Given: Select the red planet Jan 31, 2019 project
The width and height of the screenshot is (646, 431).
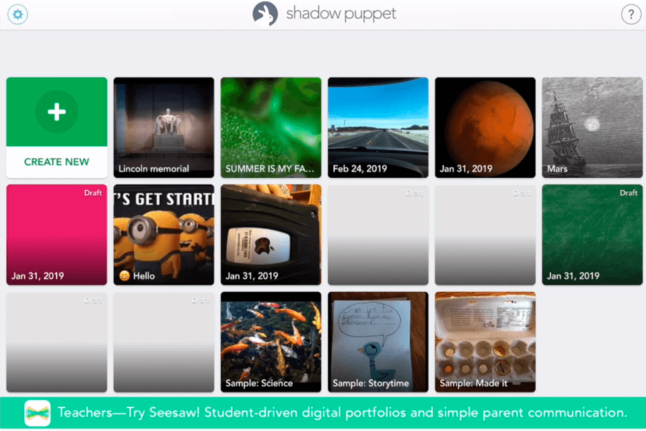Looking at the screenshot, I should pos(485,127).
